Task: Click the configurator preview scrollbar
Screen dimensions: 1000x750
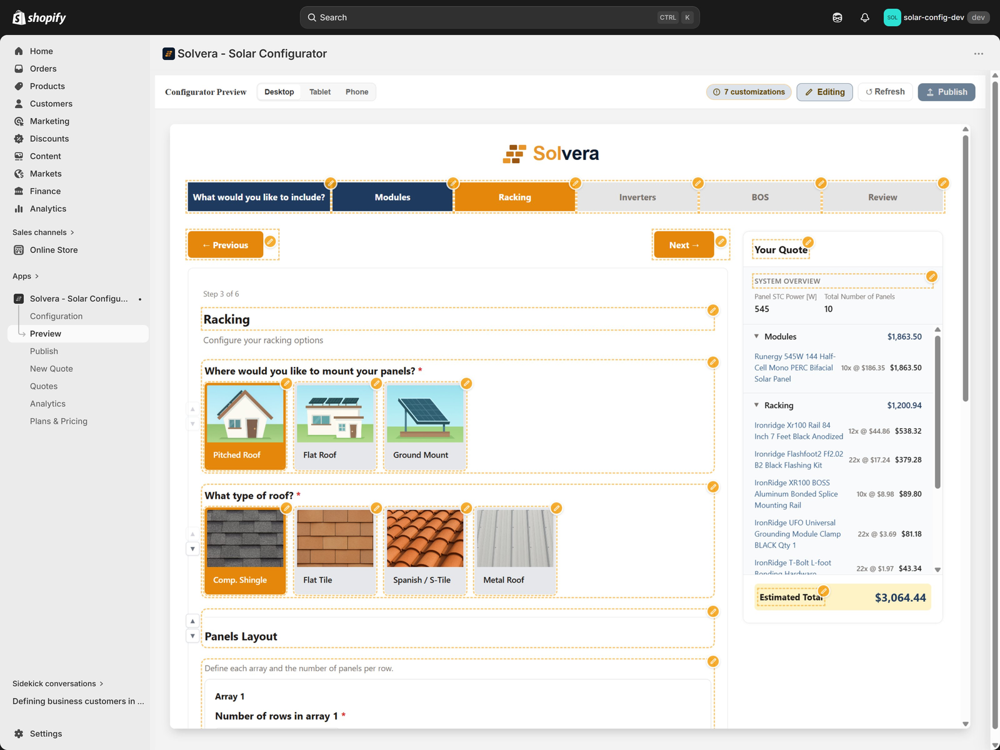Action: 966,269
